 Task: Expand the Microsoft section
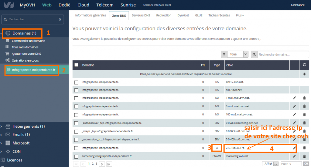tap(1, 143)
